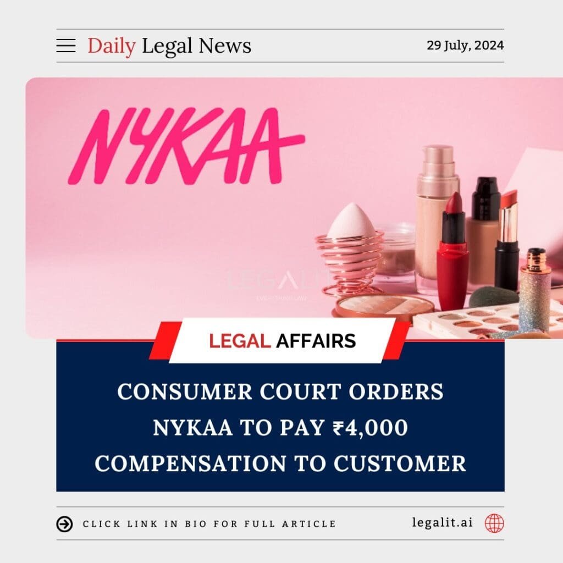This screenshot has width=563, height=563.
Task: Click the navy blue headline box
Action: tap(280, 416)
